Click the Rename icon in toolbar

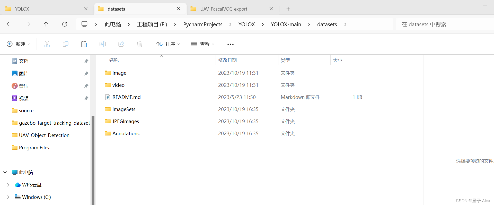pyautogui.click(x=103, y=44)
